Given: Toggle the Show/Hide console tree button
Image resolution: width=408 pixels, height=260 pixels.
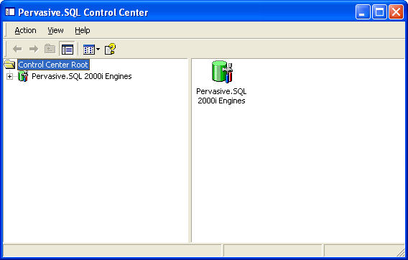Looking at the screenshot, I should (67, 49).
